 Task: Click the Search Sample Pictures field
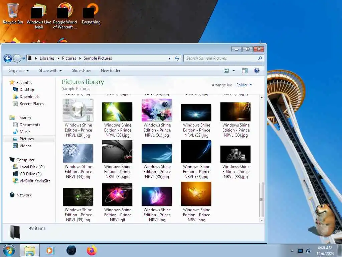pyautogui.click(x=220, y=58)
